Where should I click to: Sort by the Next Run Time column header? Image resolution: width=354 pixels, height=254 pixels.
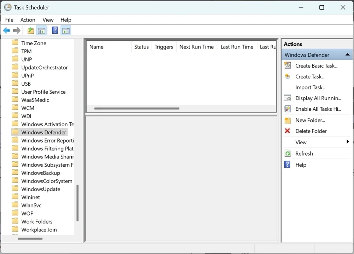pos(197,47)
